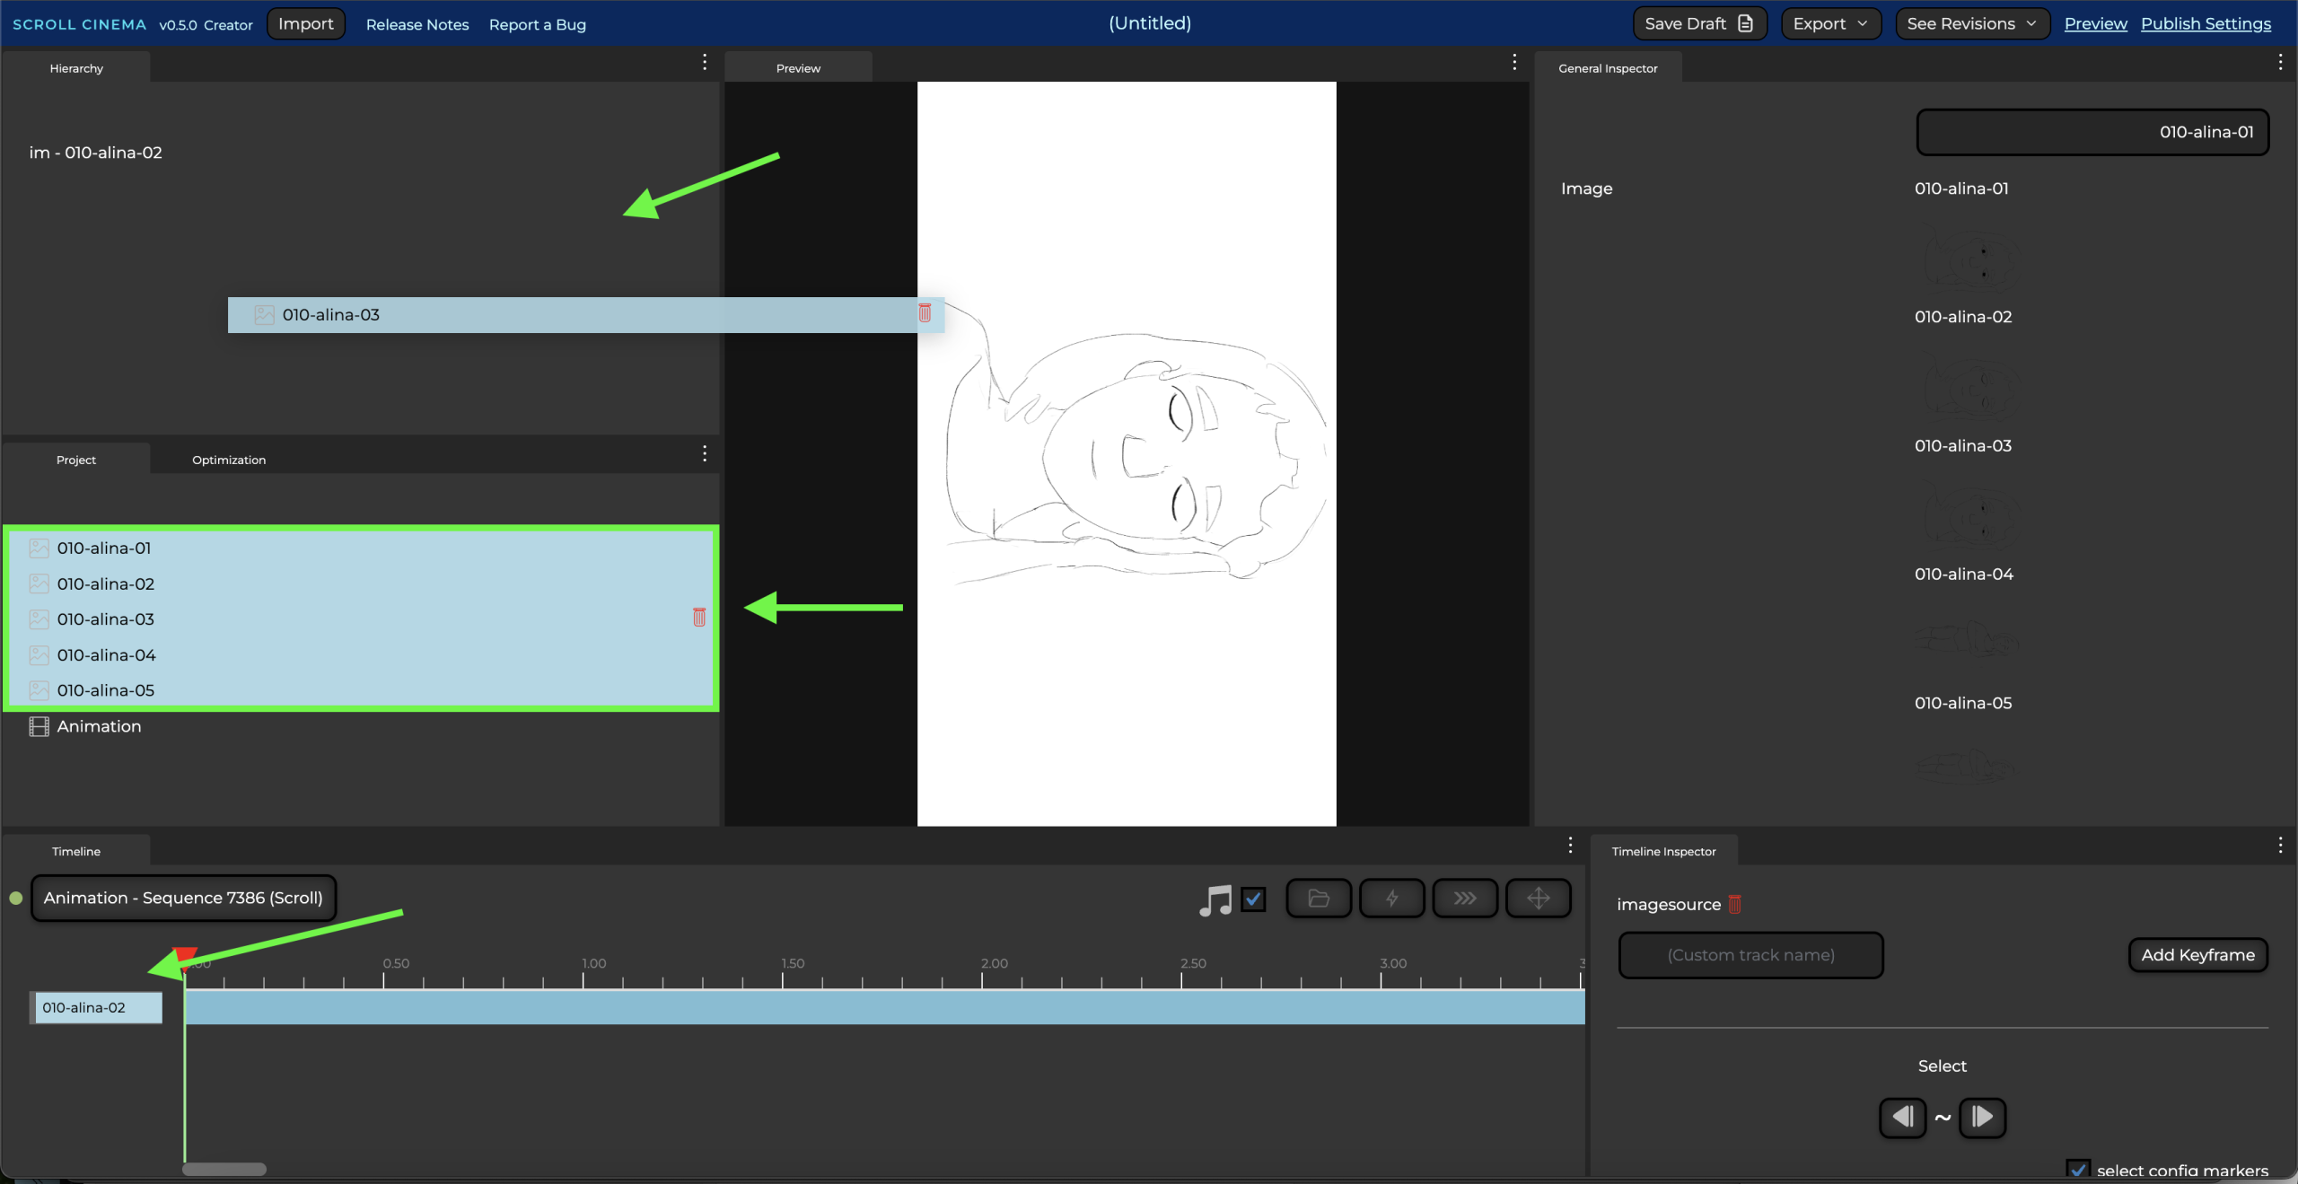
Task: Select next keyframe arrow button
Action: tap(1982, 1118)
